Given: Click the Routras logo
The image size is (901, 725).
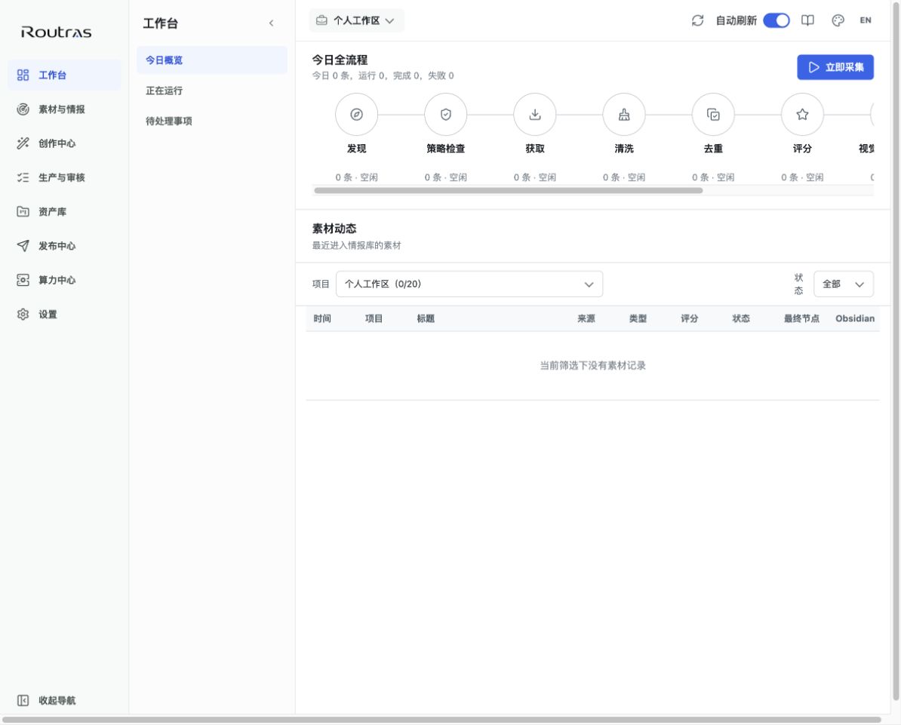Looking at the screenshot, I should pyautogui.click(x=57, y=32).
